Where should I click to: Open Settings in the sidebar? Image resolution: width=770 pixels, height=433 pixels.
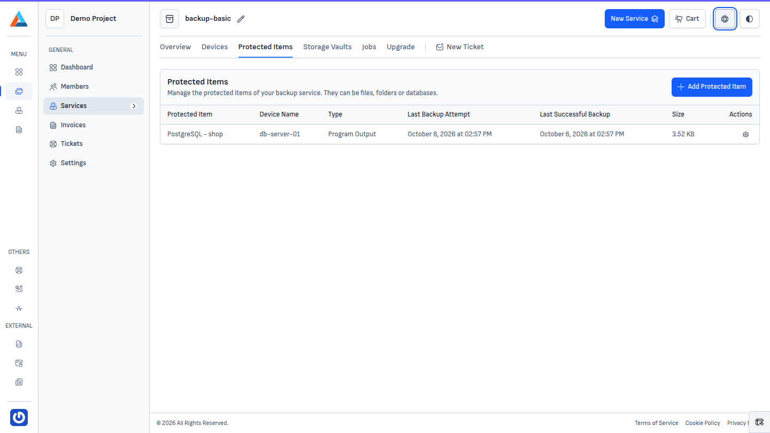[x=94, y=163]
